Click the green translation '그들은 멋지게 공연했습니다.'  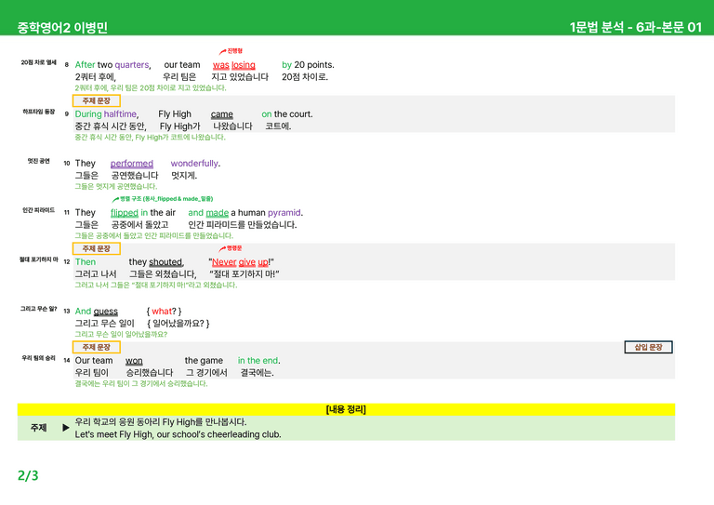click(115, 186)
